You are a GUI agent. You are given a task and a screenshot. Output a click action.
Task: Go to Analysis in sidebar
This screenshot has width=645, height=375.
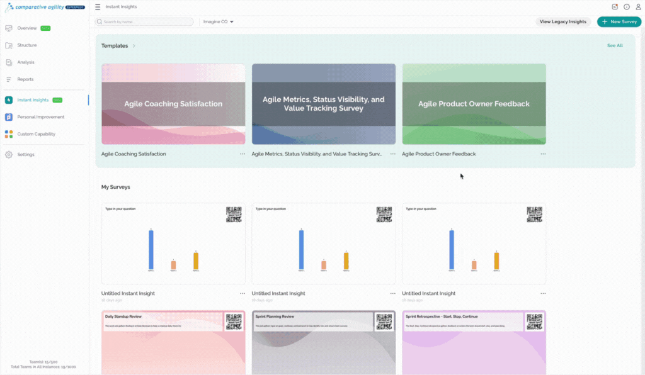(x=25, y=62)
